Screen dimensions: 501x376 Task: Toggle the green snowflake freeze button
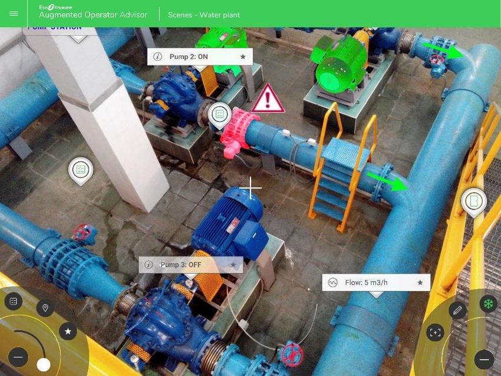pos(488,304)
